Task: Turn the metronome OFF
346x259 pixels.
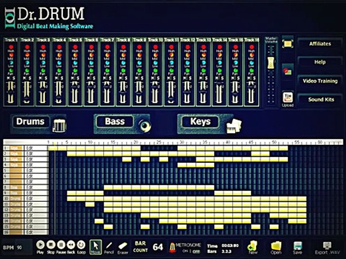Action: [x=196, y=251]
